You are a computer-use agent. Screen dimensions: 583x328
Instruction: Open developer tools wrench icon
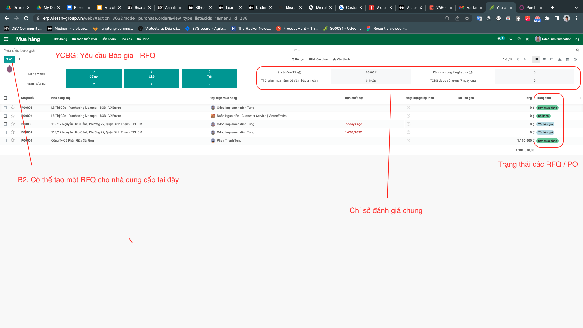point(527,39)
